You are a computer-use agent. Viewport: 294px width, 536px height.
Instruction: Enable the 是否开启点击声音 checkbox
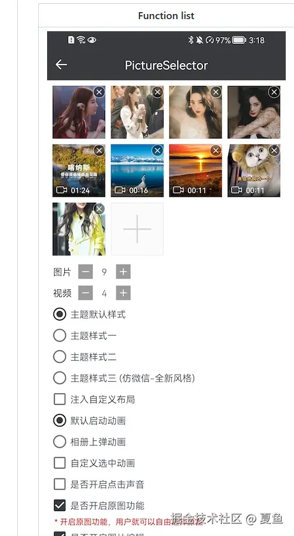coord(60,484)
